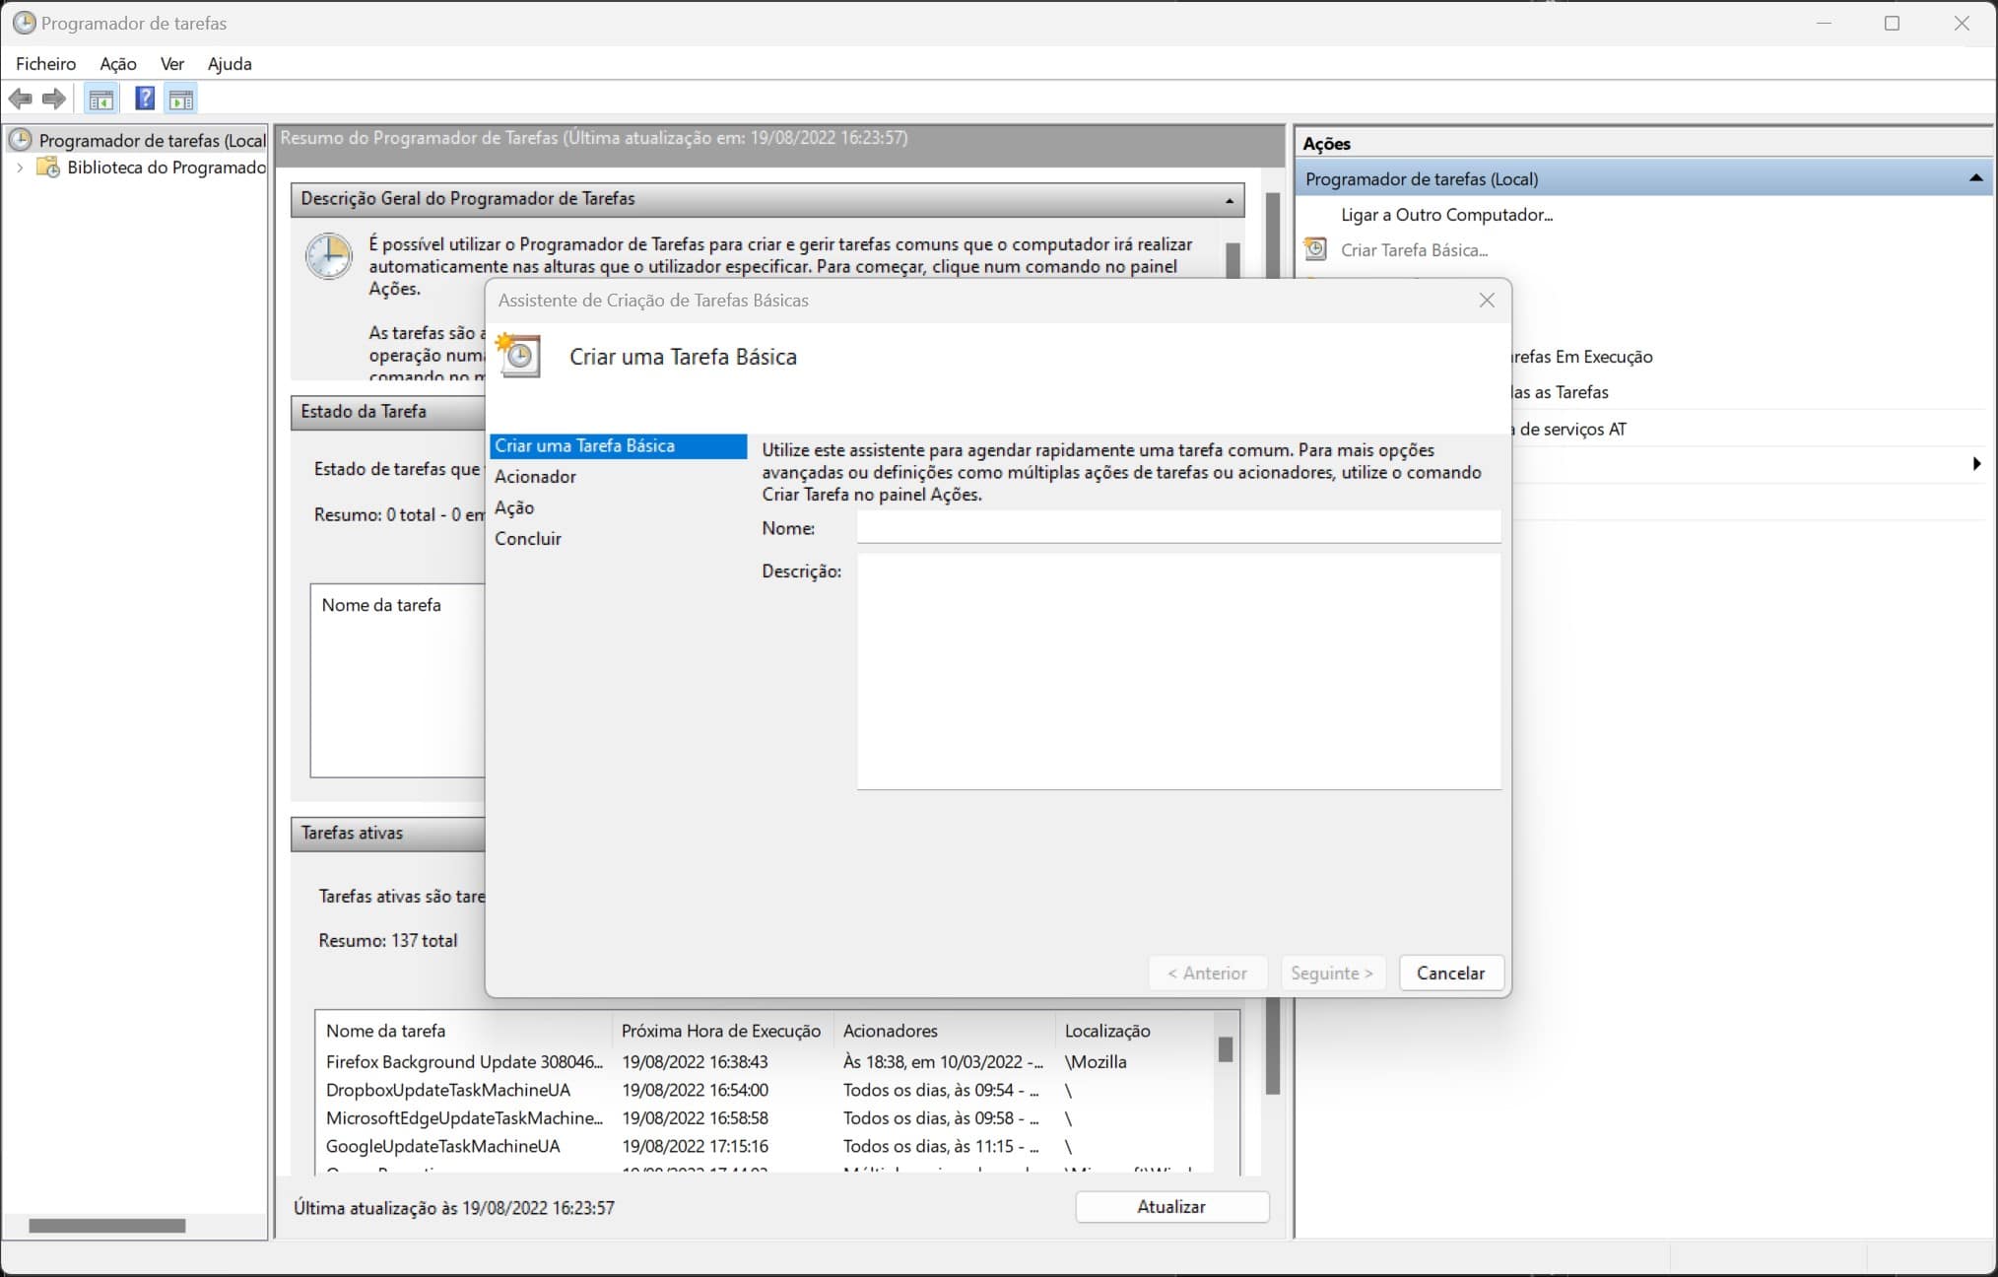Click Ligar a Outro Computador link
Screen dimensions: 1998x1277
[1445, 215]
